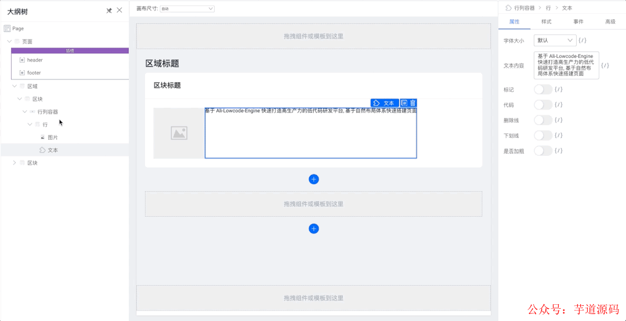Collapse the 区域 tree node
This screenshot has width=626, height=321.
click(15, 86)
